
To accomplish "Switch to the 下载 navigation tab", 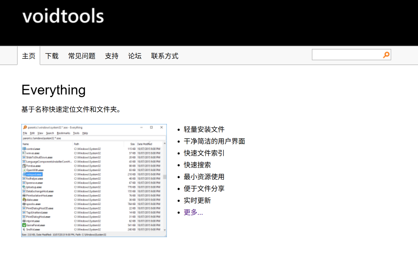I will (52, 56).
